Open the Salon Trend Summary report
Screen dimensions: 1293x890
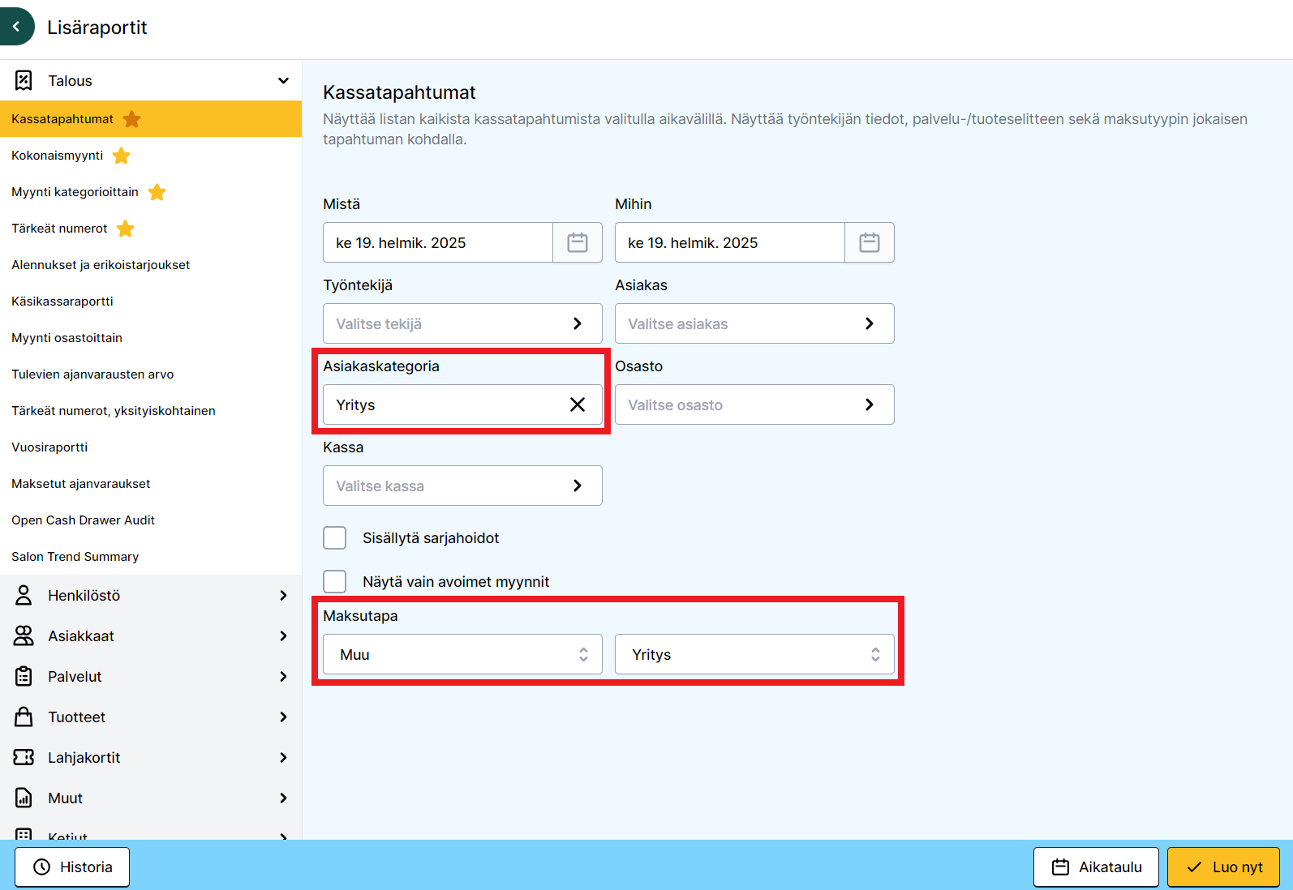tap(151, 557)
